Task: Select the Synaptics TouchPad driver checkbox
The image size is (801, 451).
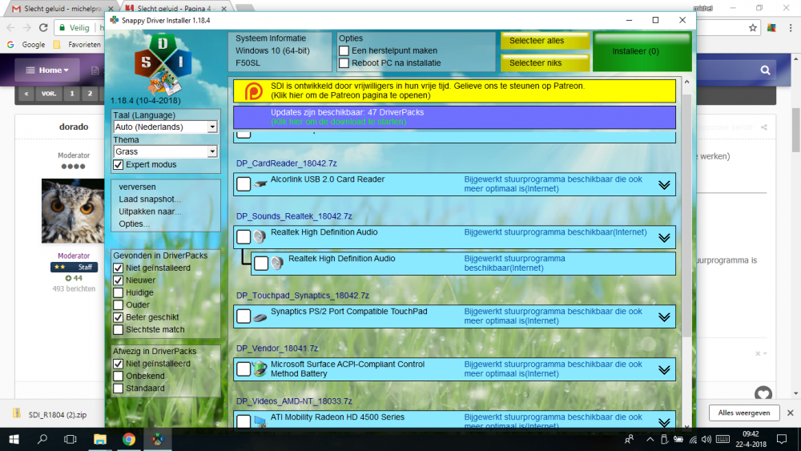Action: [244, 316]
